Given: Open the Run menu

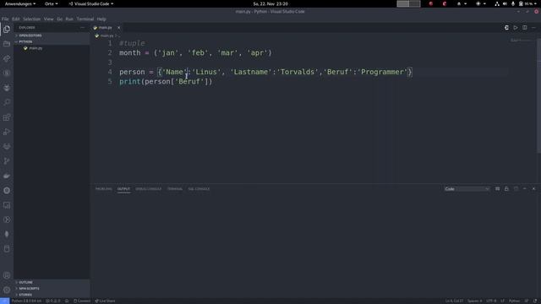Looking at the screenshot, I should [x=69, y=19].
